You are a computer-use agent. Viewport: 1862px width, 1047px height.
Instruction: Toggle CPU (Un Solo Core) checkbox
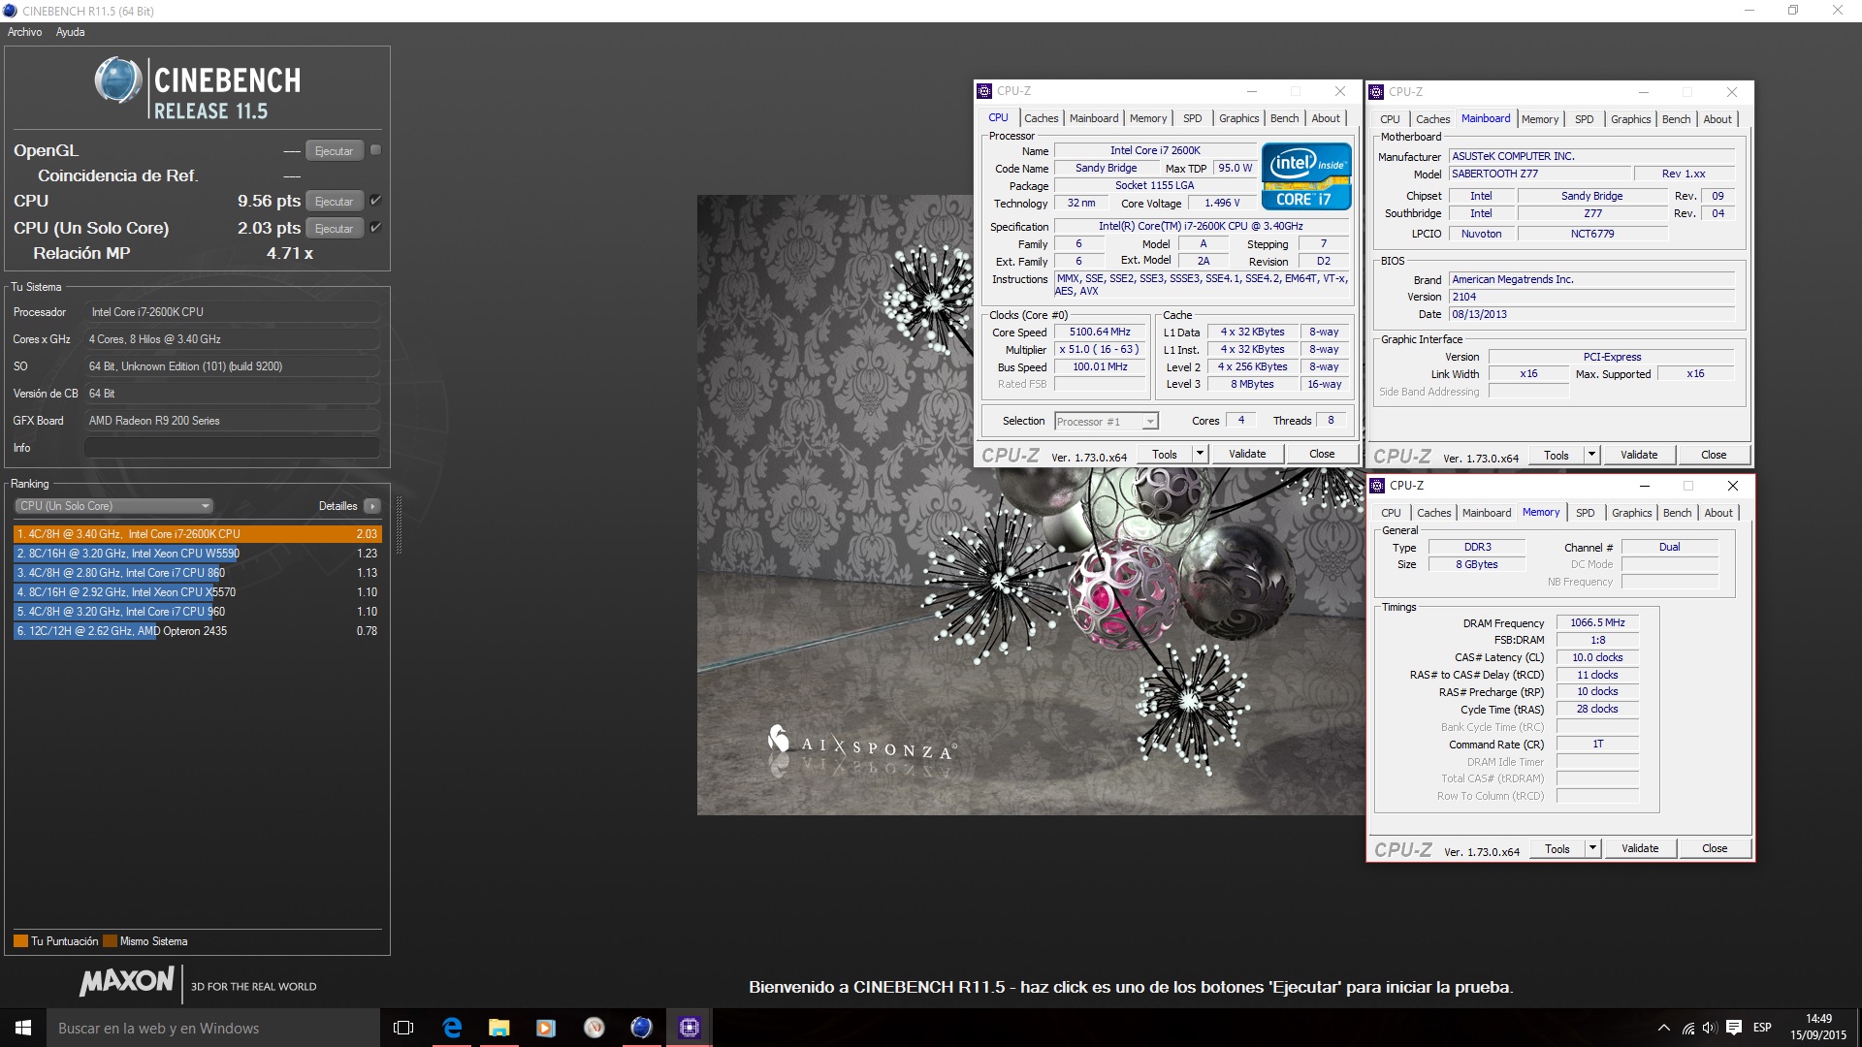click(x=375, y=228)
